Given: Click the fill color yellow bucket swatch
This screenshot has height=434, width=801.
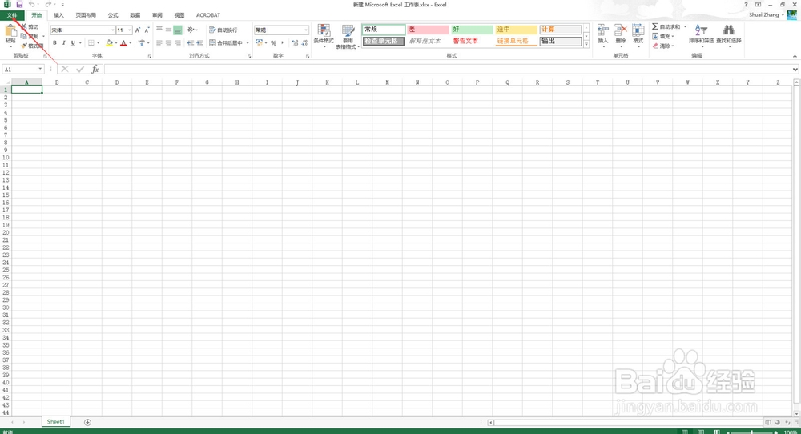Looking at the screenshot, I should pos(109,43).
